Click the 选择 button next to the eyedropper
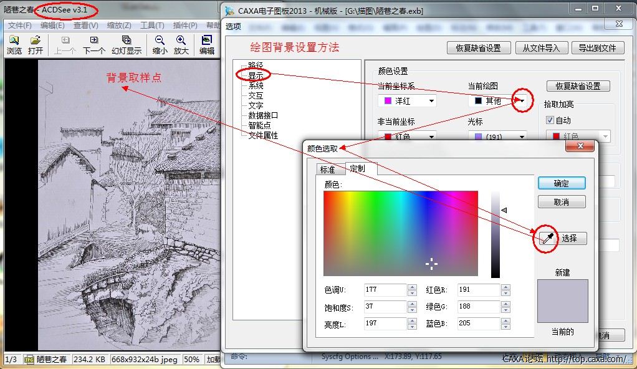This screenshot has height=369, width=637. (570, 238)
